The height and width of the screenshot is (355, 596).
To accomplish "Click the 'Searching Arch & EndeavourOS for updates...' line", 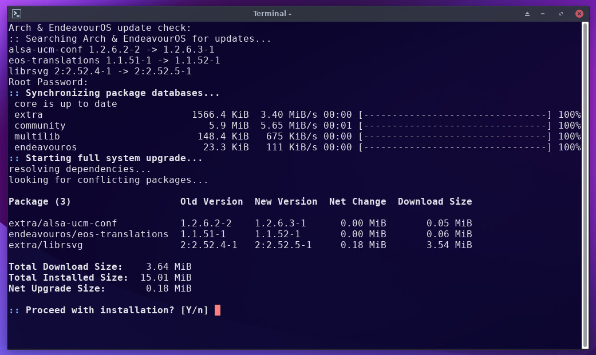I will [x=148, y=39].
